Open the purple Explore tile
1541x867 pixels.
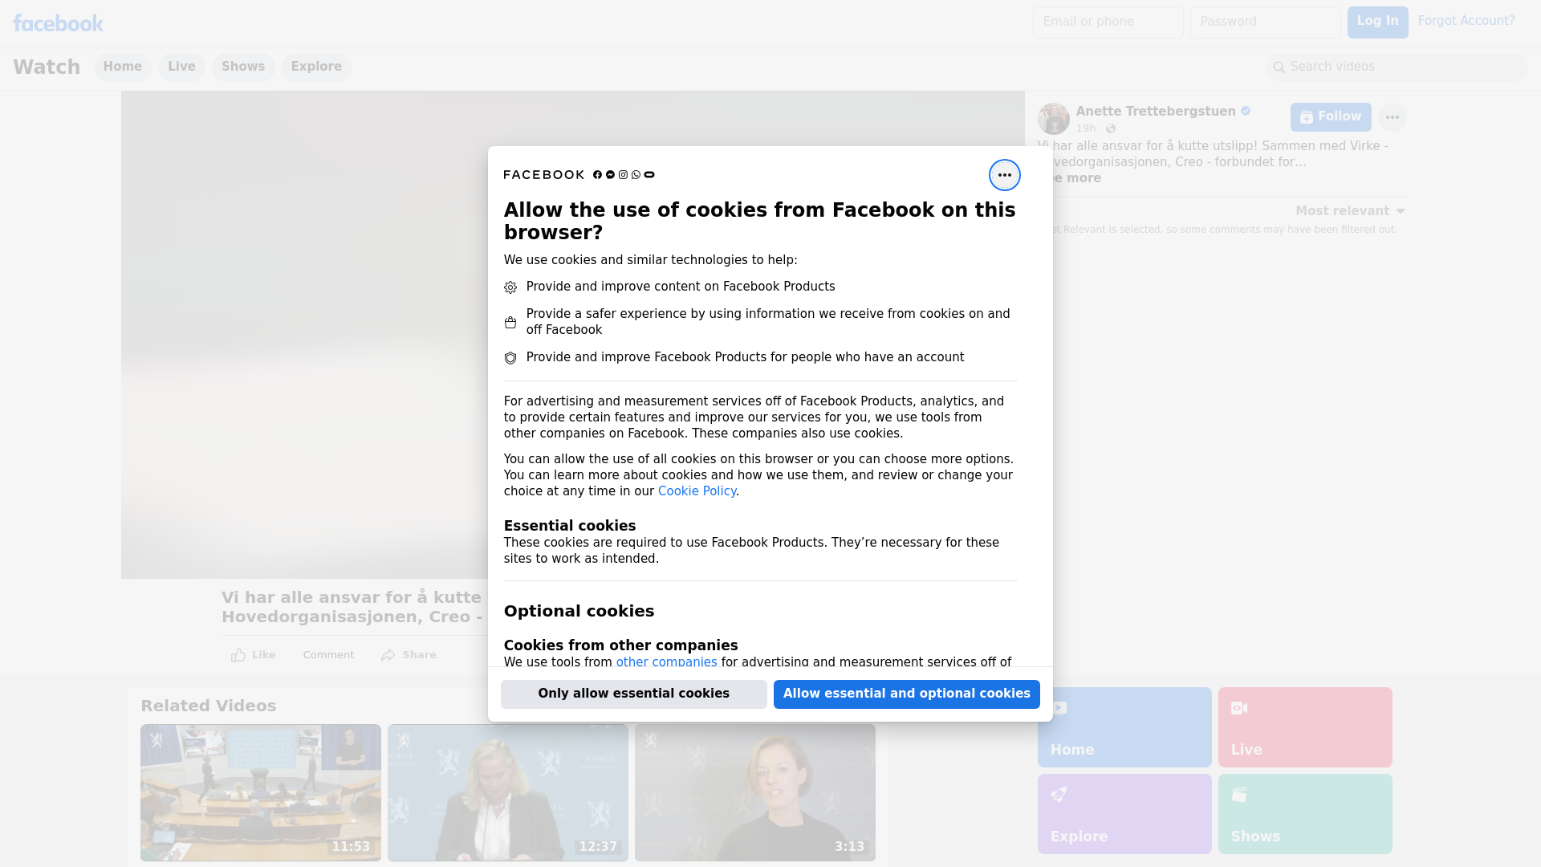[1124, 814]
